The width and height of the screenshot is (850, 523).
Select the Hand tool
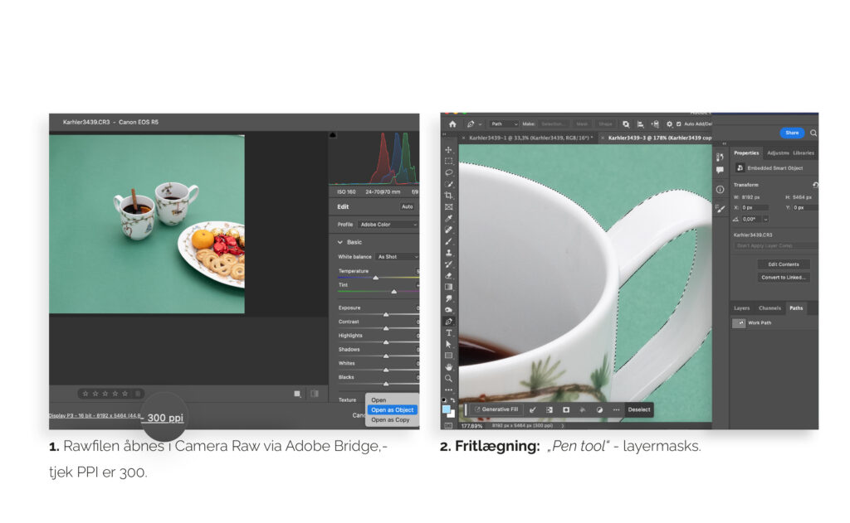coord(449,366)
